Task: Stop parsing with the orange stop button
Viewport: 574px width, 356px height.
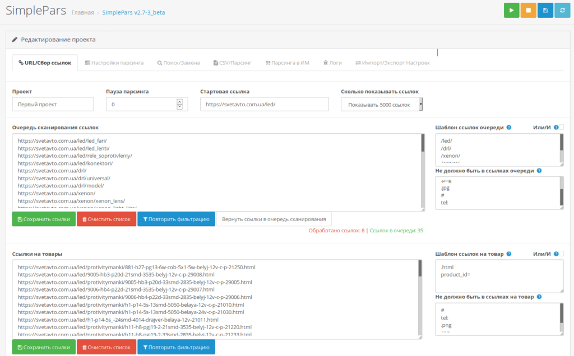Action: tap(528, 10)
